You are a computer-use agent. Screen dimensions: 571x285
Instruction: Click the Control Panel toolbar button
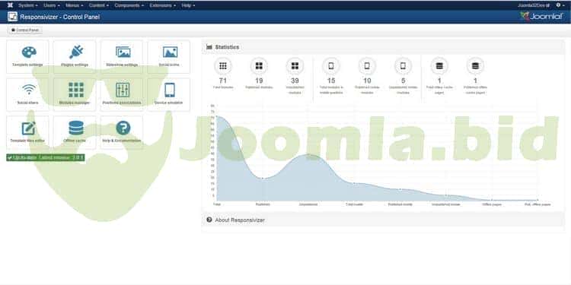[x=25, y=30]
